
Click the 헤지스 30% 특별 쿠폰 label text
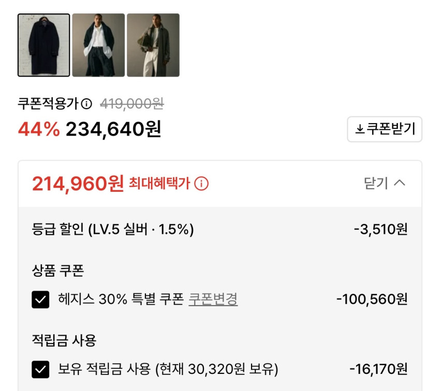click(121, 299)
